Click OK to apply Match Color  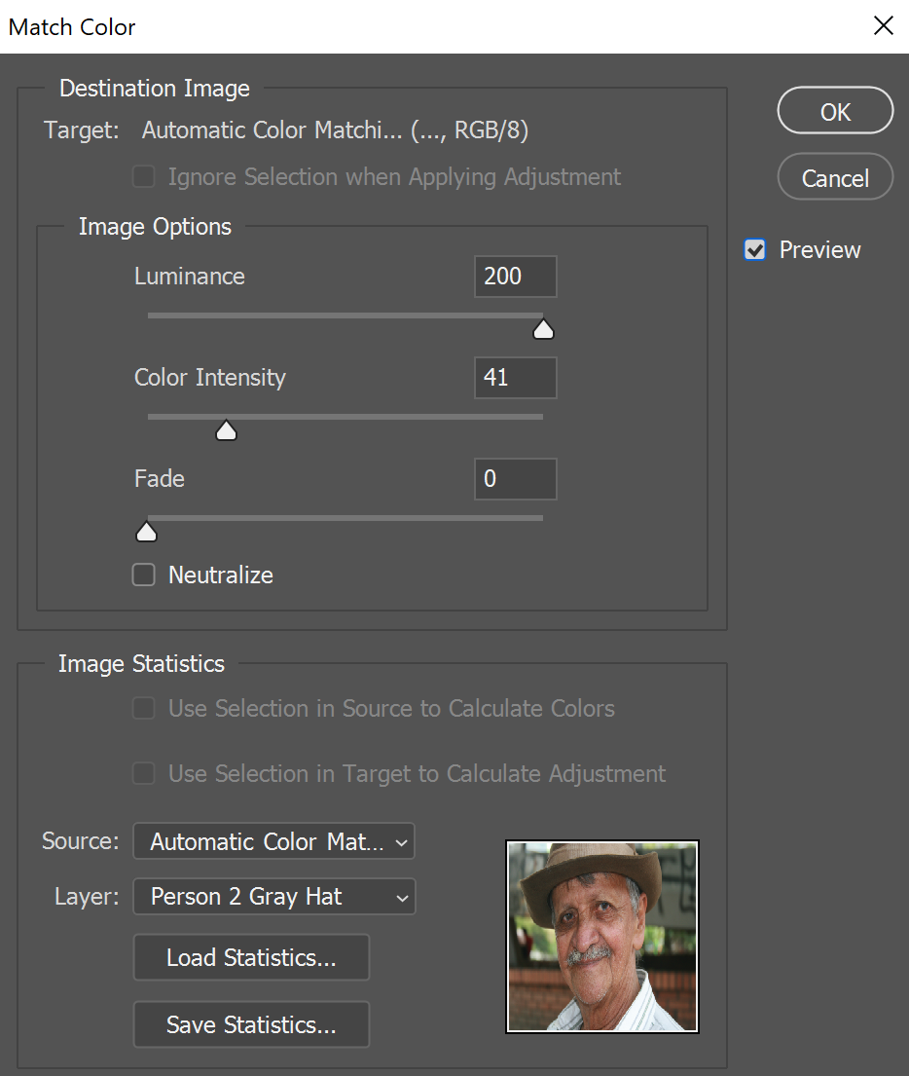click(834, 111)
